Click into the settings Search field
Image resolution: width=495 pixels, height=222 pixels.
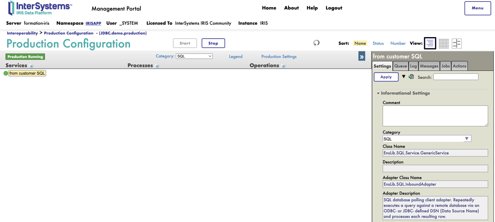[x=455, y=77]
